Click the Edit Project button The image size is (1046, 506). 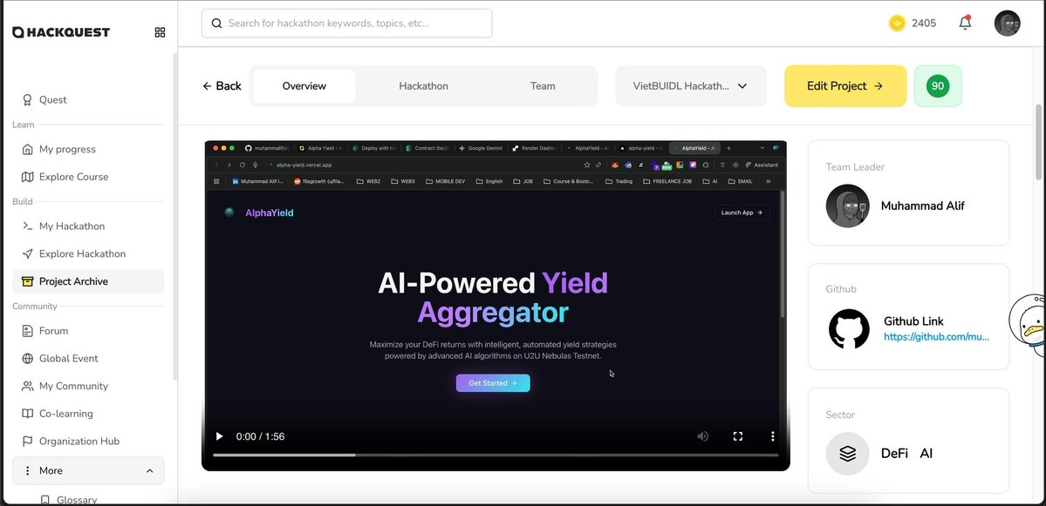pos(845,86)
